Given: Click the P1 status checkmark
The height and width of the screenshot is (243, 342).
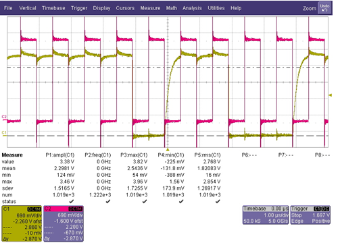Looking at the screenshot, I should pos(72,201).
